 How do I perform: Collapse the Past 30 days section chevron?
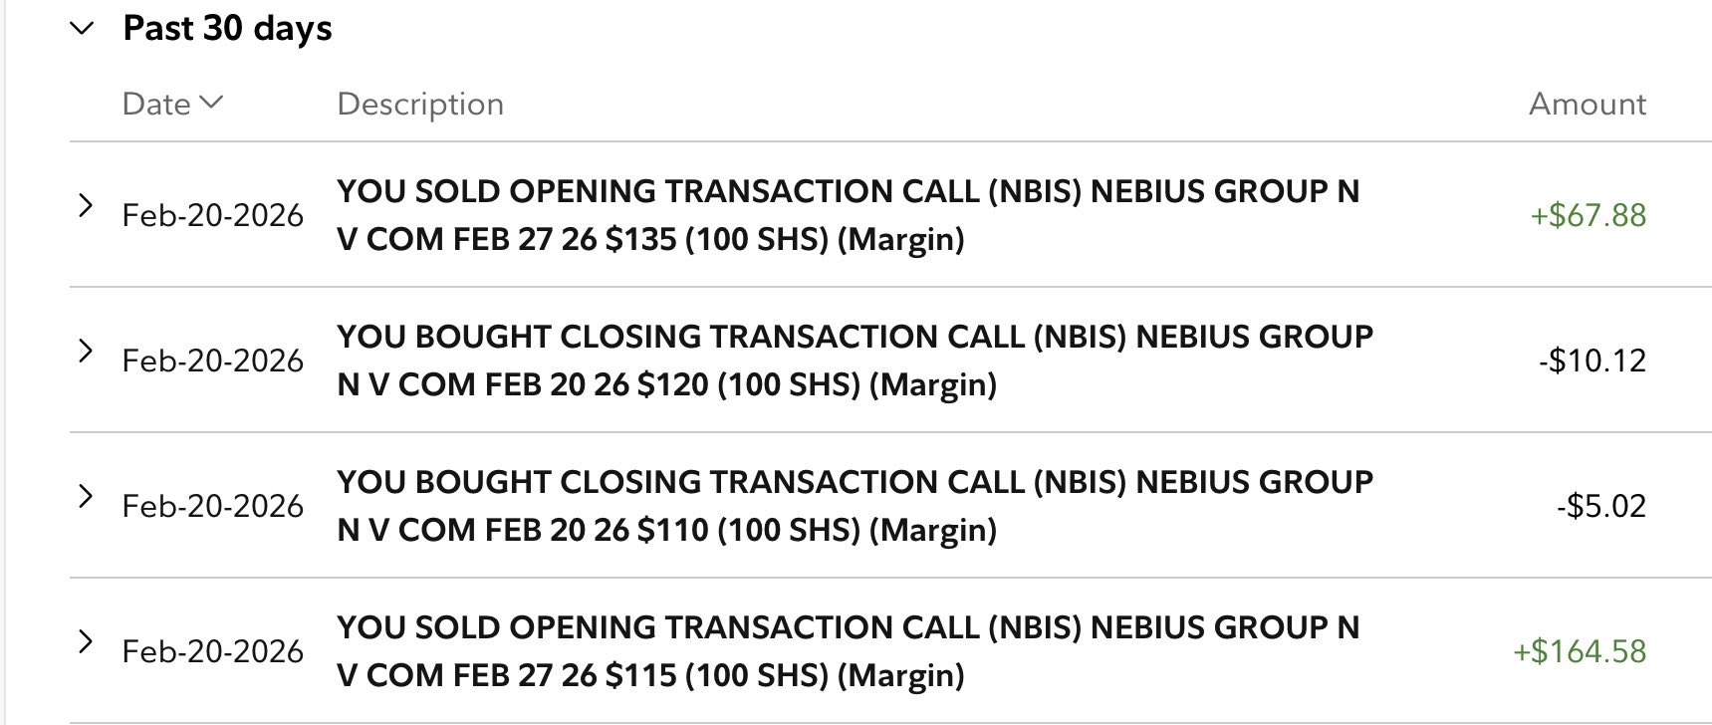click(83, 29)
